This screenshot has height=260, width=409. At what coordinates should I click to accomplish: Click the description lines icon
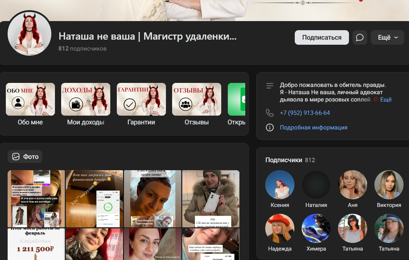point(270,85)
